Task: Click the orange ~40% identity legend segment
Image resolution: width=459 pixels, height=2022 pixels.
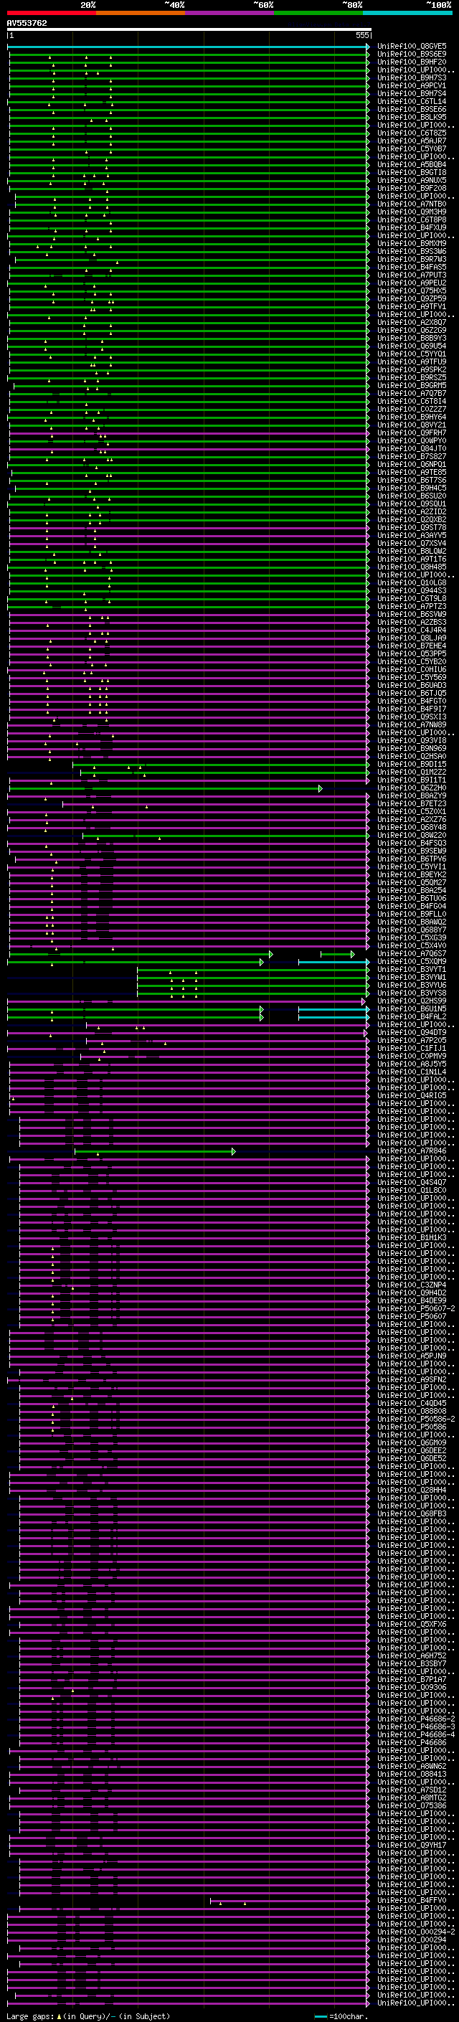Action: [x=141, y=13]
